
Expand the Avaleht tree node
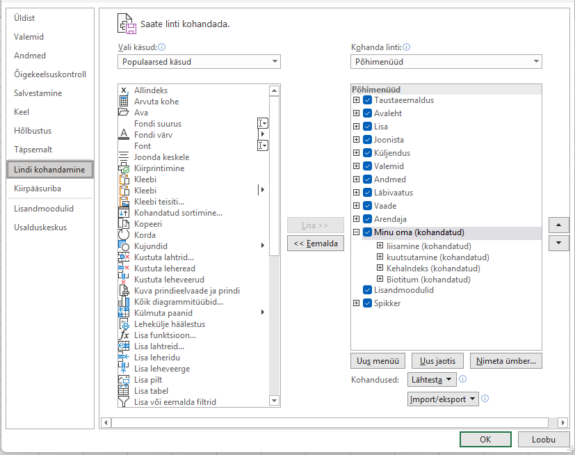[x=357, y=113]
